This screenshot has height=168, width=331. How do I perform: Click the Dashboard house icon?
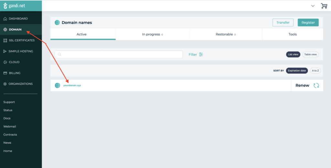(x=5, y=19)
